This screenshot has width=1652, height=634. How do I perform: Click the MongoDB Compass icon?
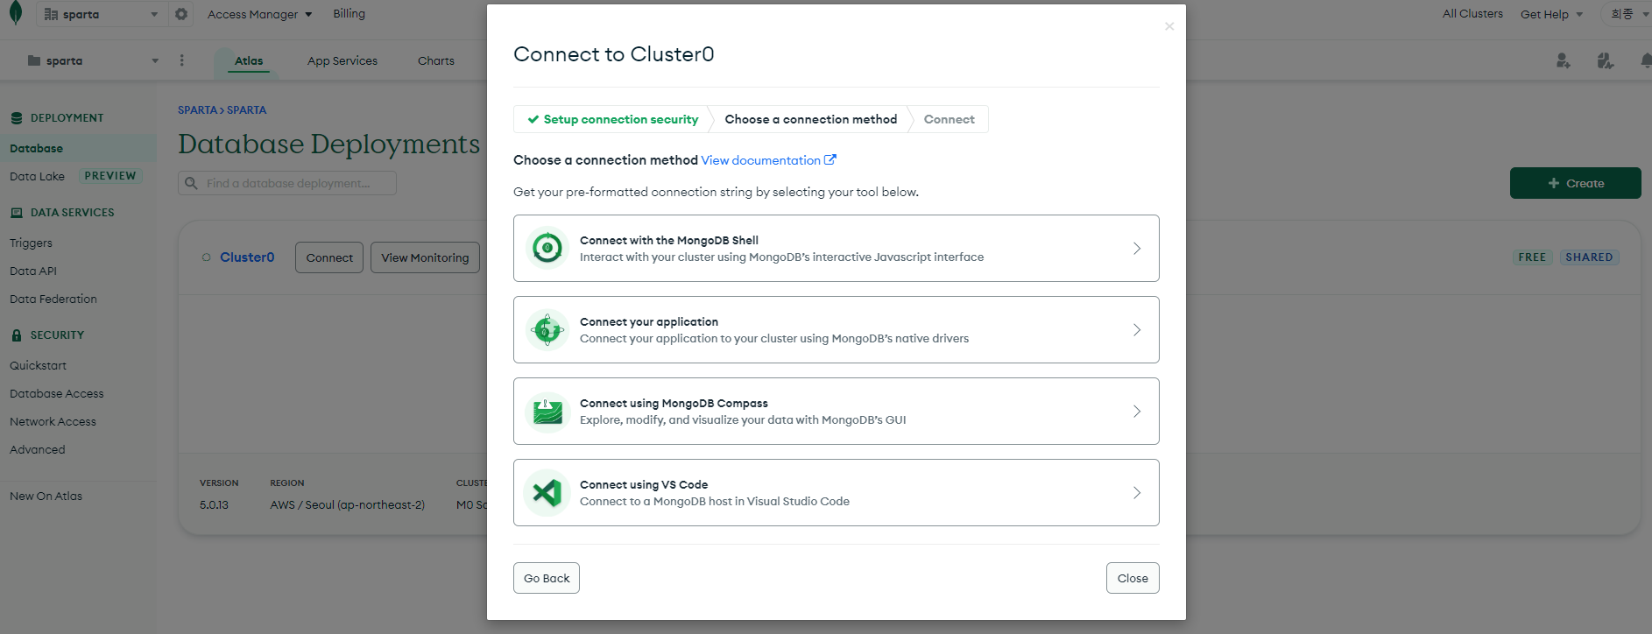pyautogui.click(x=547, y=412)
